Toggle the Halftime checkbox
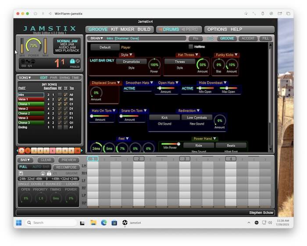The width and height of the screenshot is (307, 246). [191, 46]
